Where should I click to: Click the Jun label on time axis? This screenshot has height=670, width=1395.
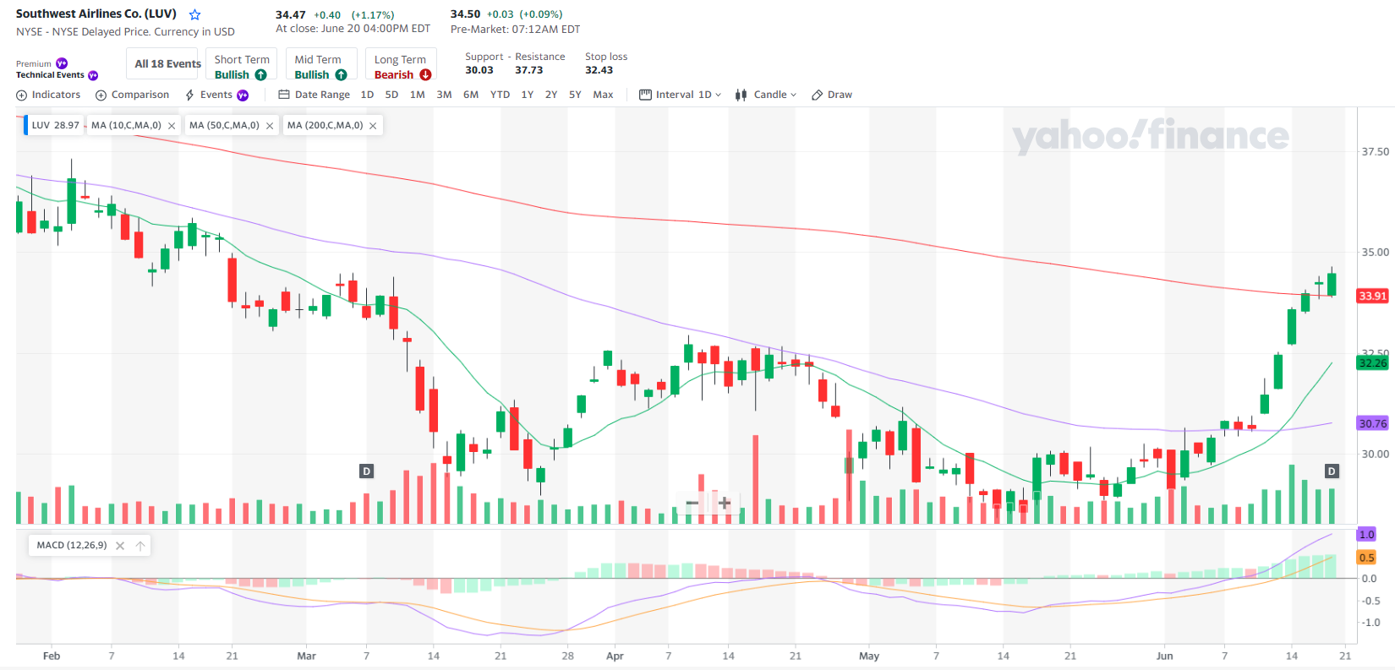pyautogui.click(x=1164, y=656)
